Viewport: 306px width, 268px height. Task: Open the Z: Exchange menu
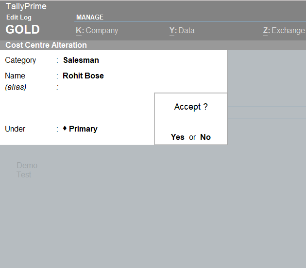click(284, 30)
